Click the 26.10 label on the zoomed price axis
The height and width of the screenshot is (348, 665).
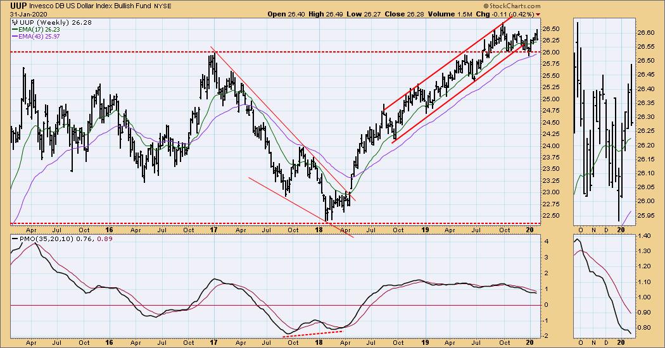point(647,173)
